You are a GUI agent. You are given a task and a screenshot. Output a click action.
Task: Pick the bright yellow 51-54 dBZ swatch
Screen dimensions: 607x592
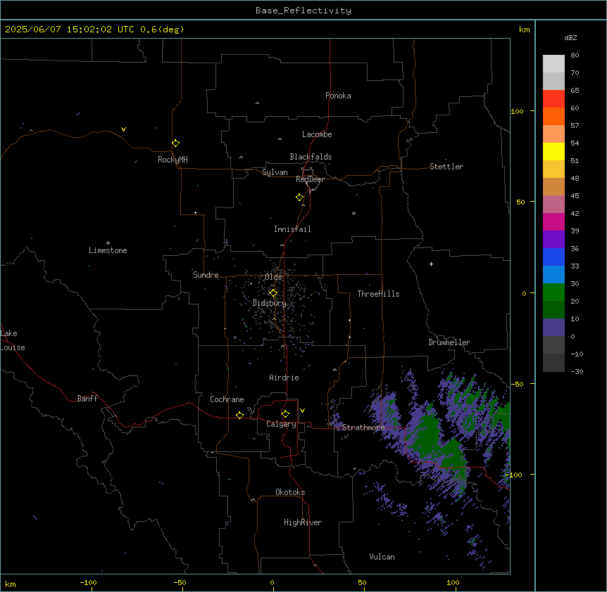553,151
